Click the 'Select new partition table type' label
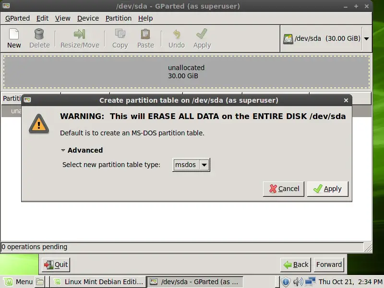This screenshot has width=384, height=288. [x=111, y=165]
